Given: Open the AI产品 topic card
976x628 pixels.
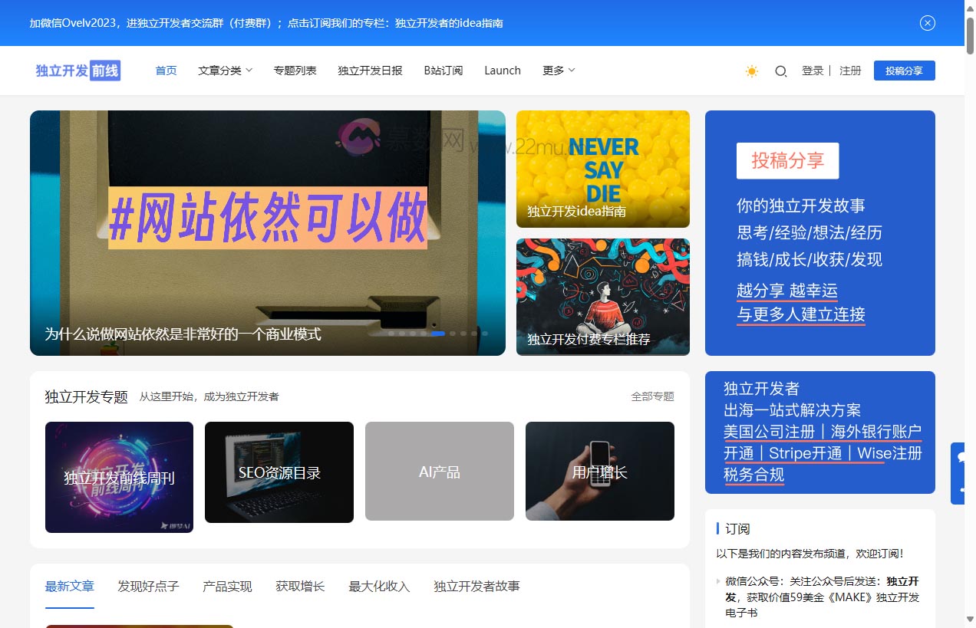Looking at the screenshot, I should 439,472.
